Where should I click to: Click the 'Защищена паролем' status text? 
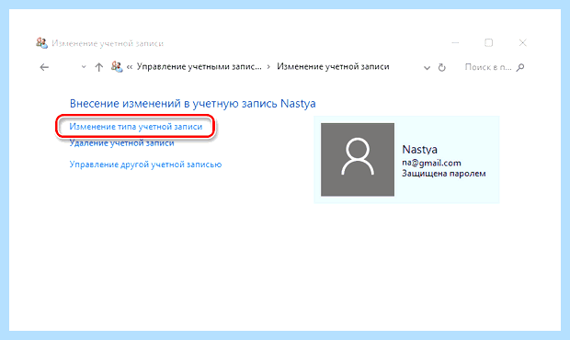click(x=444, y=174)
